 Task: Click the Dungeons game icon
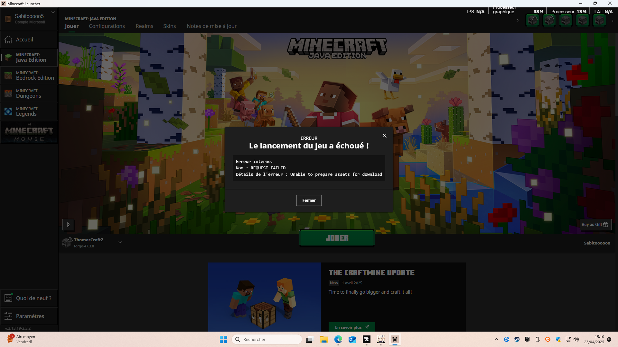pyautogui.click(x=8, y=93)
